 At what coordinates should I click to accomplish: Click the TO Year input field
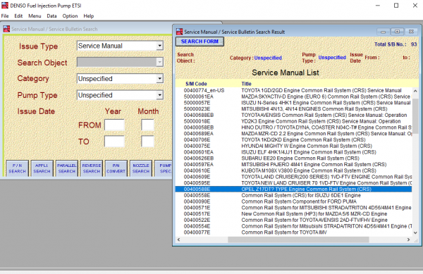click(x=114, y=142)
